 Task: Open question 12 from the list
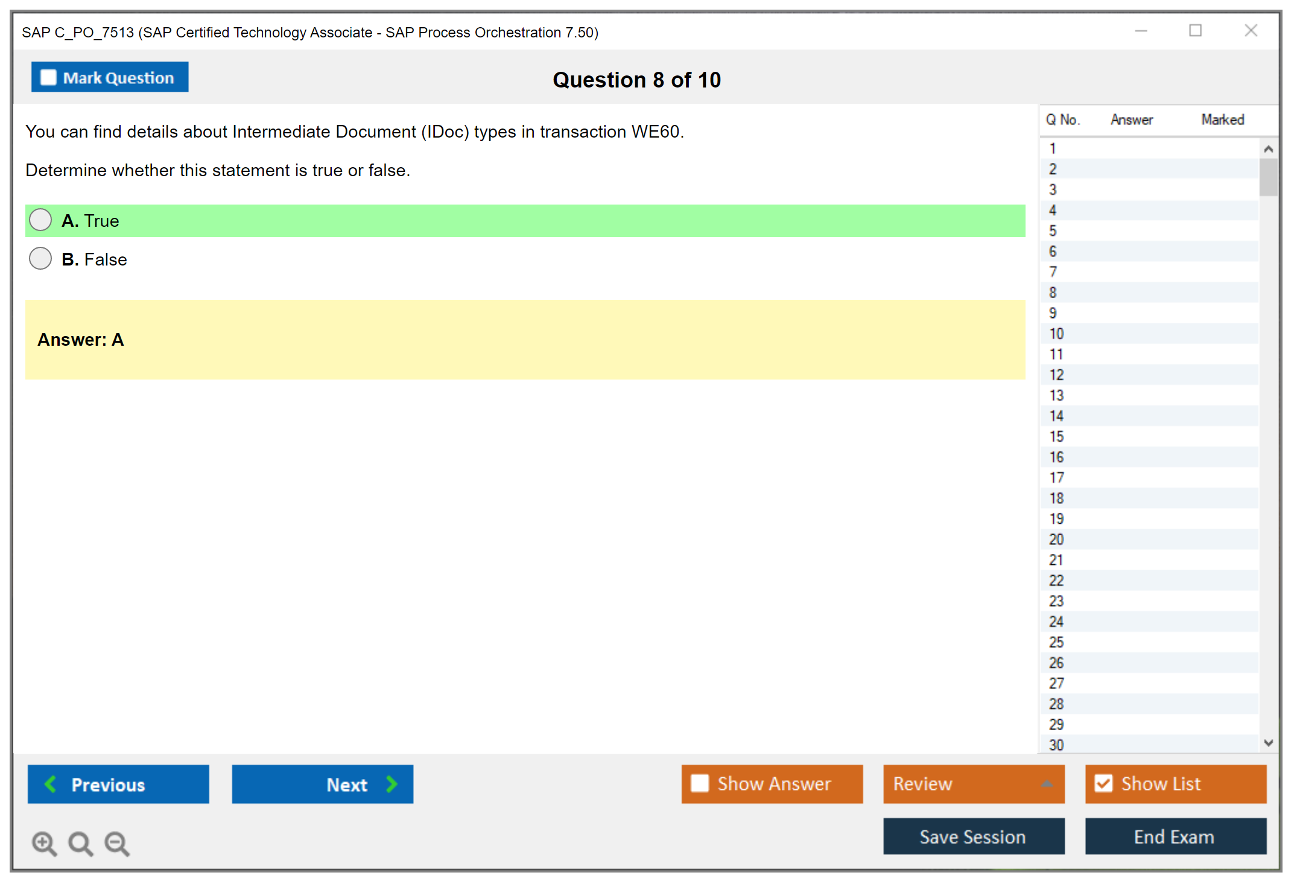coord(1056,375)
